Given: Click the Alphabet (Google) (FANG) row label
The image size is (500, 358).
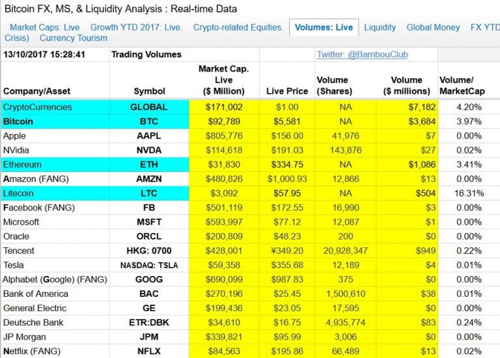Looking at the screenshot, I should [x=55, y=279].
